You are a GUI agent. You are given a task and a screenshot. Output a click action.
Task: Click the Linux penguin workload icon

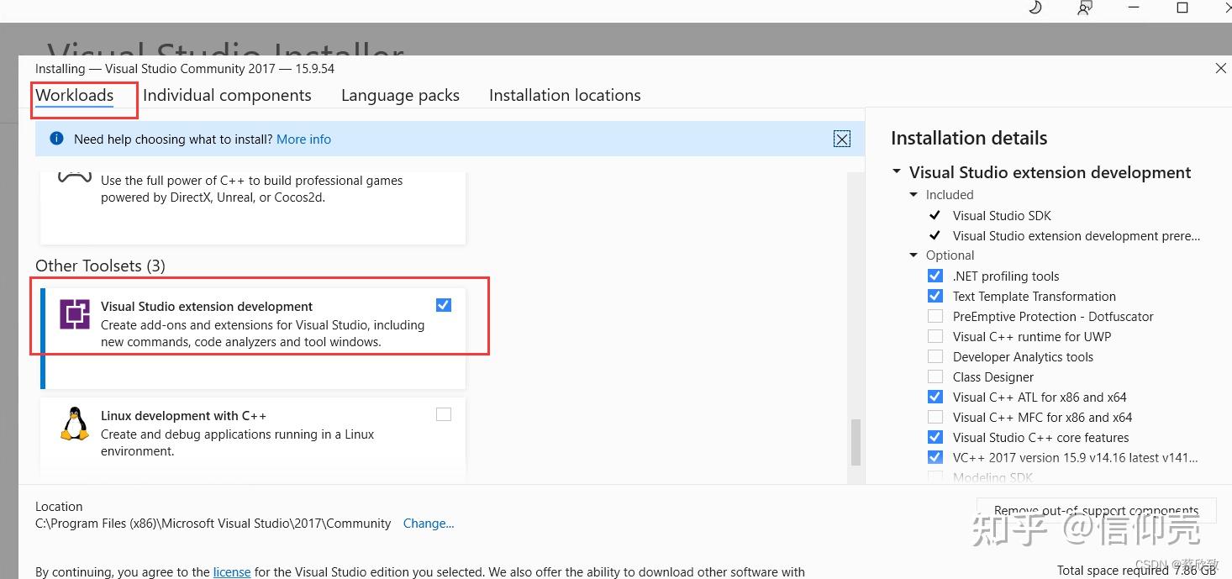coord(75,424)
